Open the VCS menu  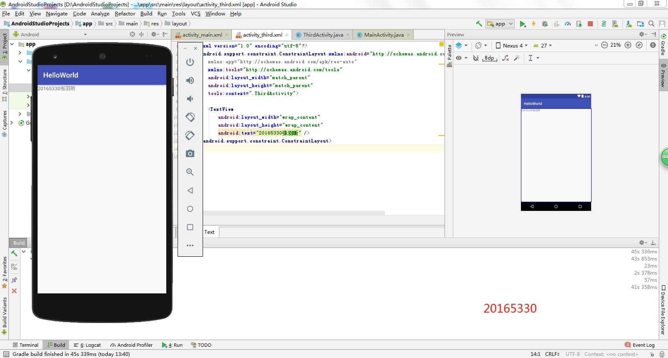[196, 14]
